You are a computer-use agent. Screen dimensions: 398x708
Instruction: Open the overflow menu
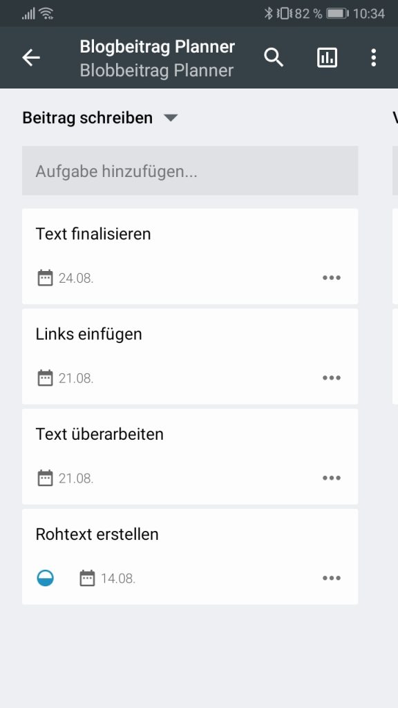tap(374, 58)
